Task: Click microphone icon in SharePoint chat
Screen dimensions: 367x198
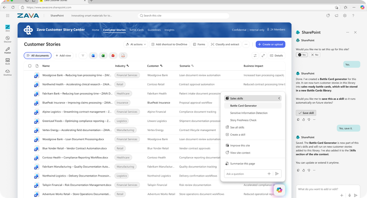Action: (x=349, y=195)
